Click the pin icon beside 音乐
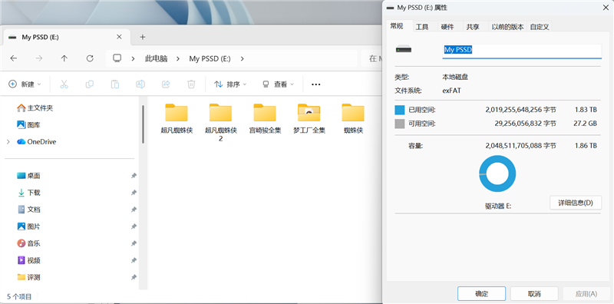 pyautogui.click(x=134, y=243)
